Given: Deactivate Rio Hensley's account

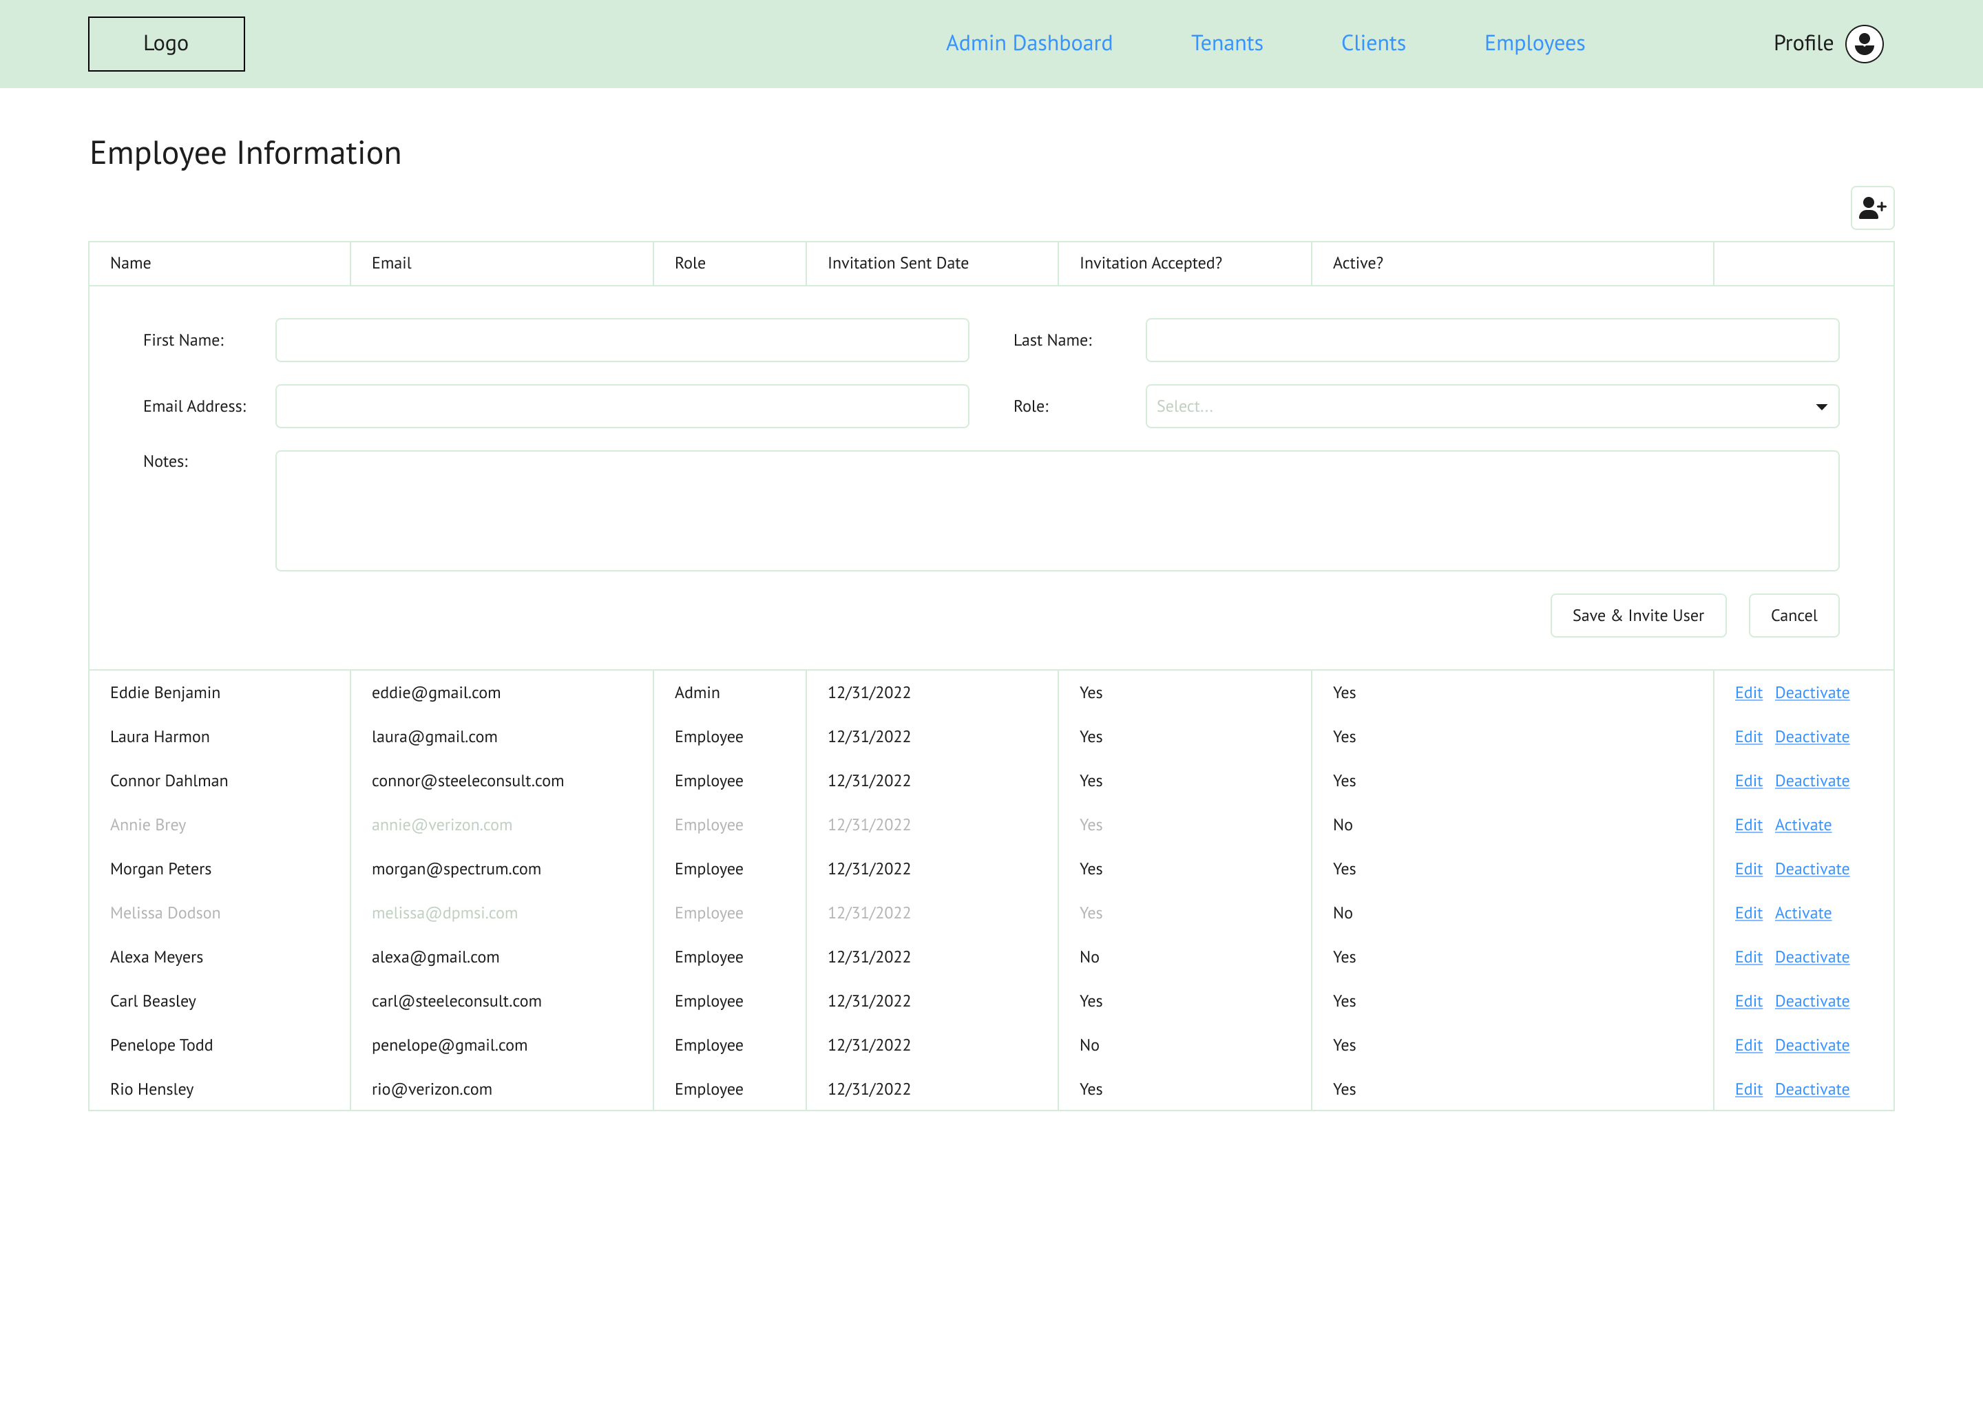Looking at the screenshot, I should [1811, 1090].
